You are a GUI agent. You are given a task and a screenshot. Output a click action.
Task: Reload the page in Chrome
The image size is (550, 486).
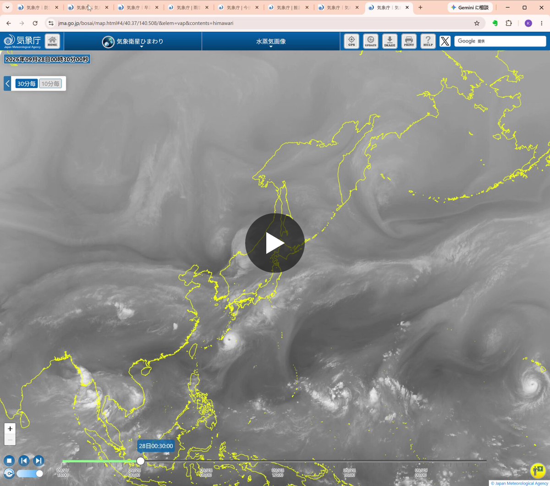coord(35,23)
